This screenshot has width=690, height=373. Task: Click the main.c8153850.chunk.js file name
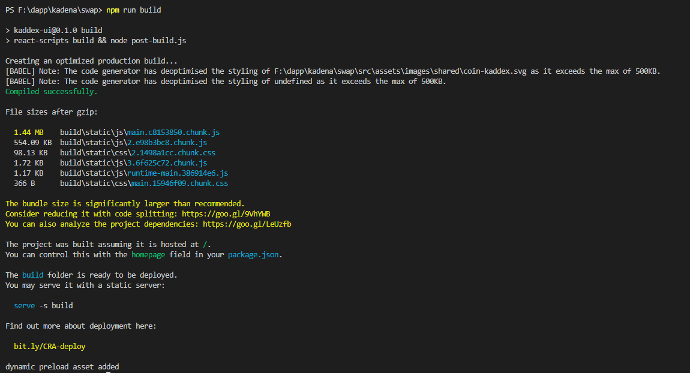tap(173, 132)
